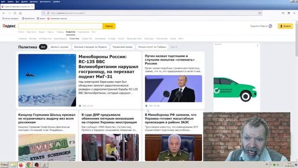Viewport: 298px width, 168px height.
Task: Open the Спорт news category
Action: (121, 38)
